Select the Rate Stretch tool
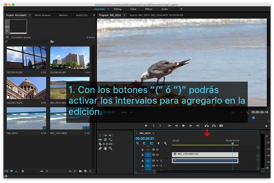 (110, 140)
